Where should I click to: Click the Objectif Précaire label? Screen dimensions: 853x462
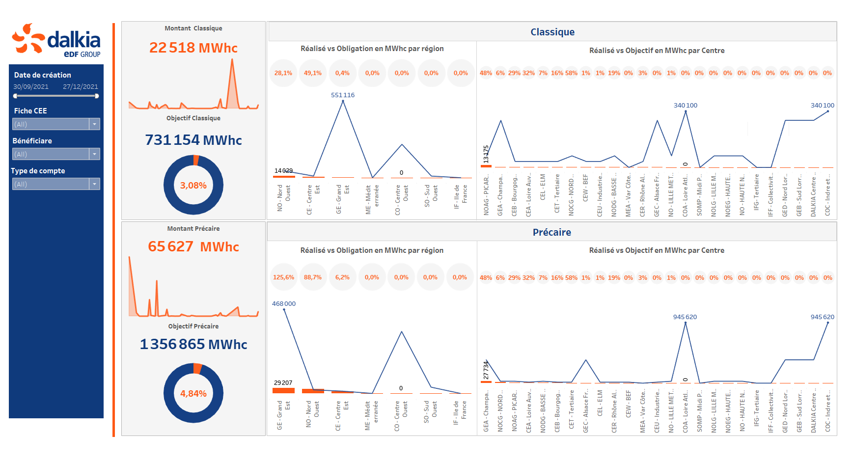(x=193, y=326)
